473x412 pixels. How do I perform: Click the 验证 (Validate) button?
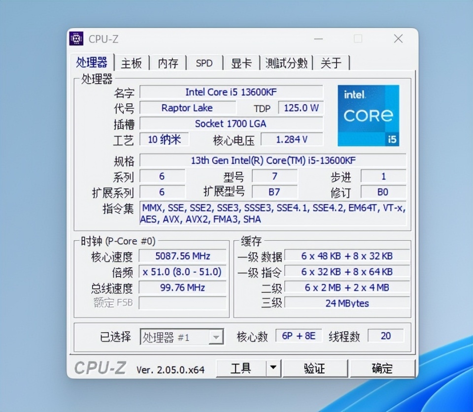tap(315, 368)
